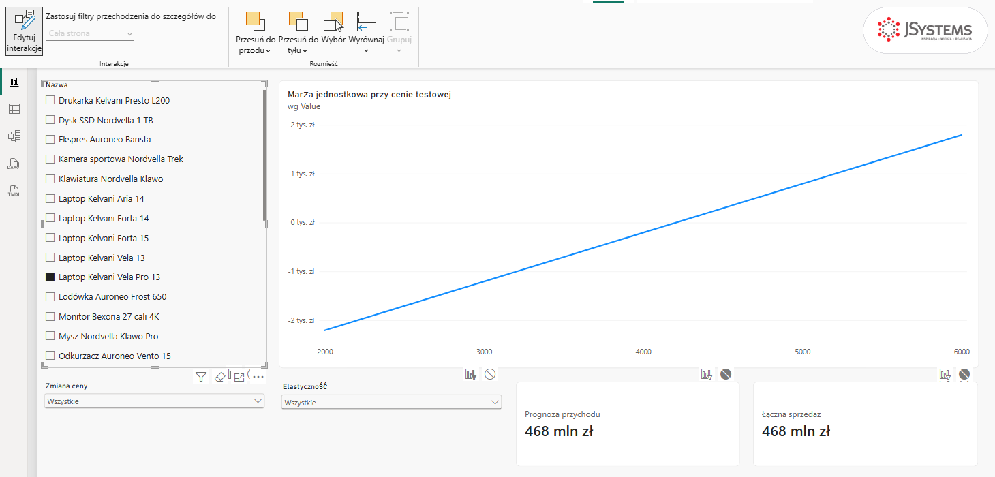
Task: Uncheck Laptop Kelvani Vela Pro 13
Action: coord(50,277)
